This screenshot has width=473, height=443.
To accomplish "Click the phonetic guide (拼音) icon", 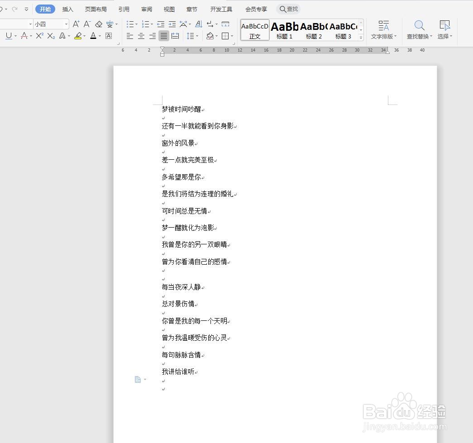I will [110, 24].
